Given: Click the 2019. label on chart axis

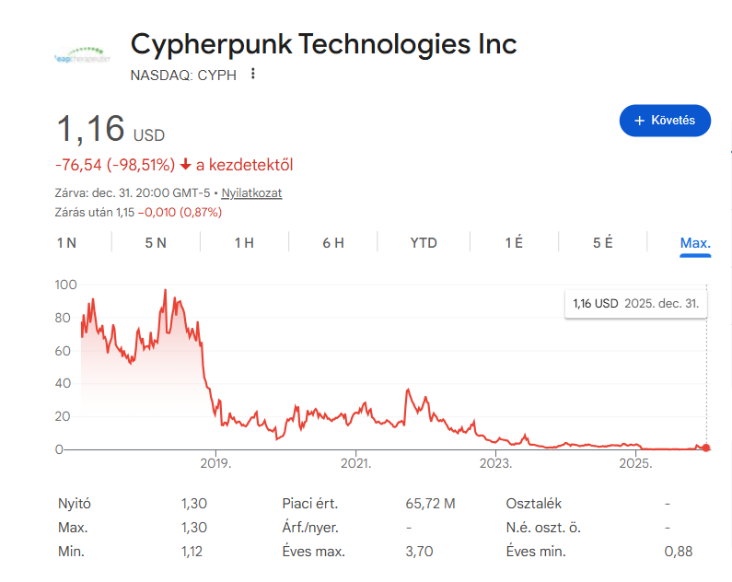Looking at the screenshot, I should [215, 463].
